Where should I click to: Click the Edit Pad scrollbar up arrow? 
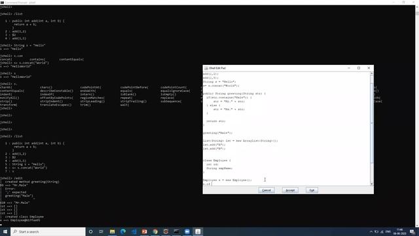tap(371, 73)
